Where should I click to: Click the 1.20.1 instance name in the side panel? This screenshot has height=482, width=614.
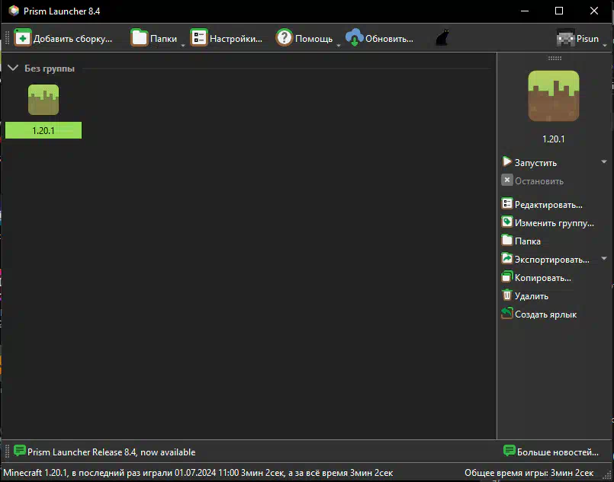[553, 139]
